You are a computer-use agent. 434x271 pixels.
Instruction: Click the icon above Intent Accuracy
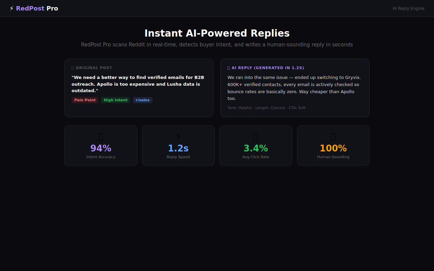click(x=101, y=137)
